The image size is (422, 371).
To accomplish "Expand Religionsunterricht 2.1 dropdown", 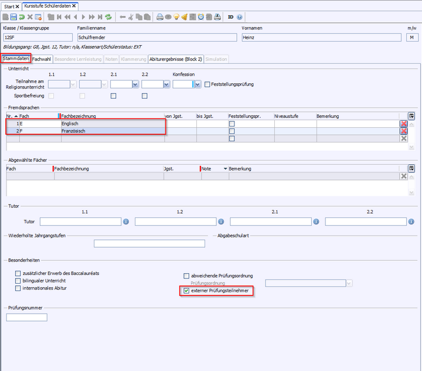I will tap(135, 84).
